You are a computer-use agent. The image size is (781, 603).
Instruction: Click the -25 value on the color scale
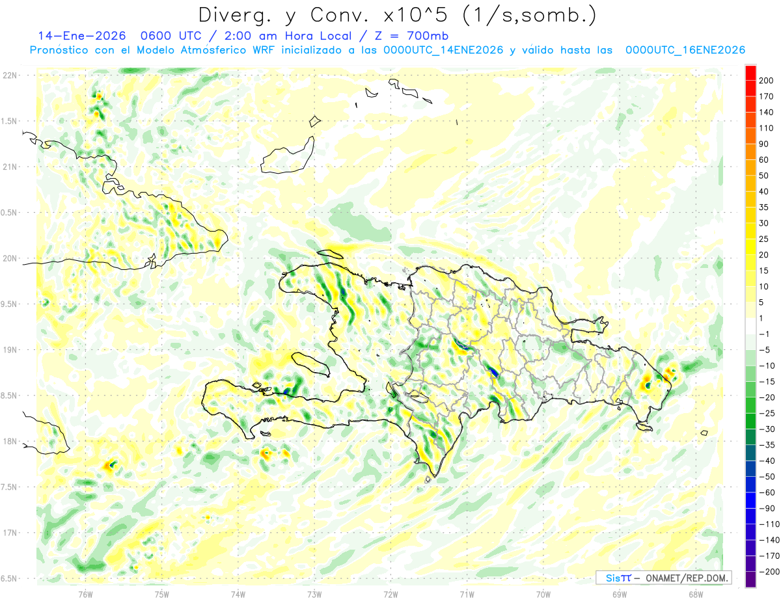tap(768, 414)
